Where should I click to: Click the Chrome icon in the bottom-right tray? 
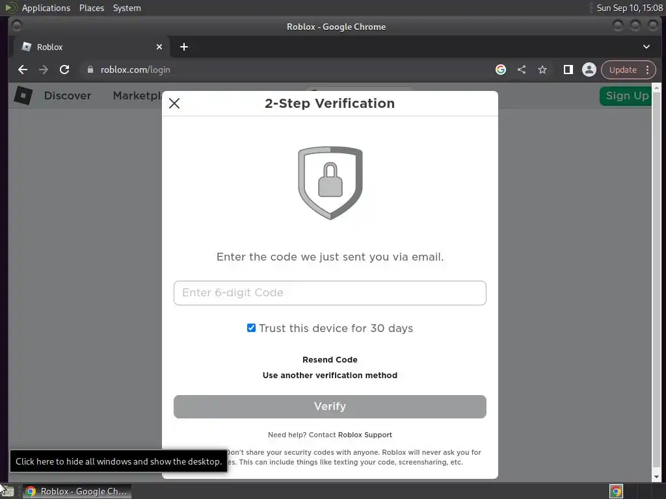(x=616, y=491)
